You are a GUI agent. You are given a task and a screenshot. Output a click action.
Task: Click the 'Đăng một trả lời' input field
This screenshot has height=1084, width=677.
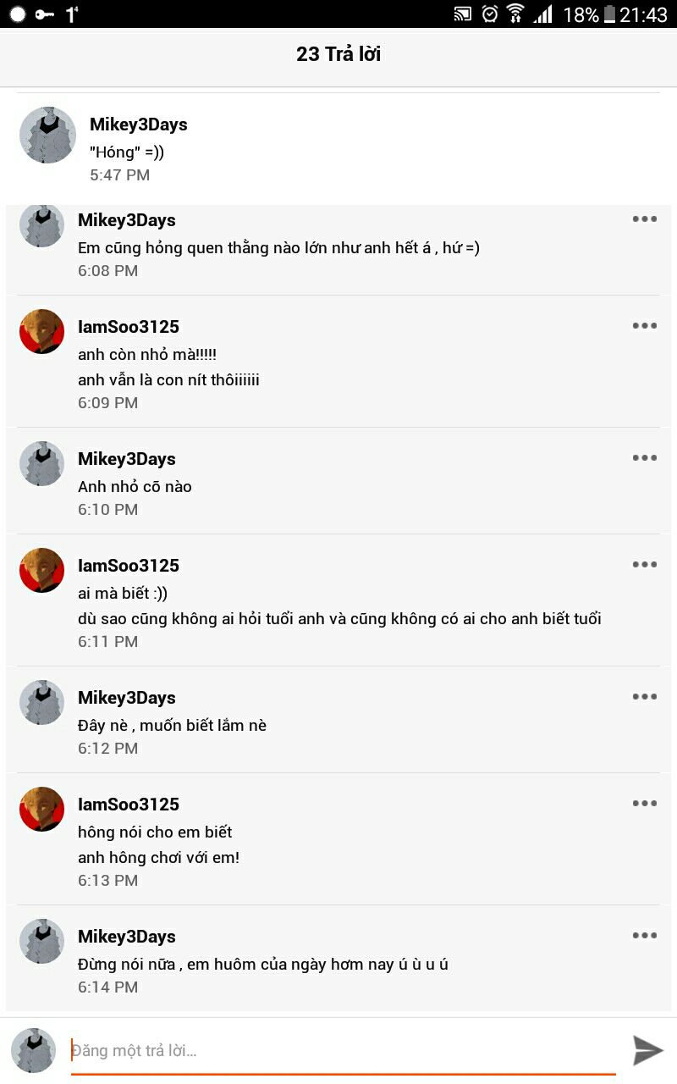343,1051
